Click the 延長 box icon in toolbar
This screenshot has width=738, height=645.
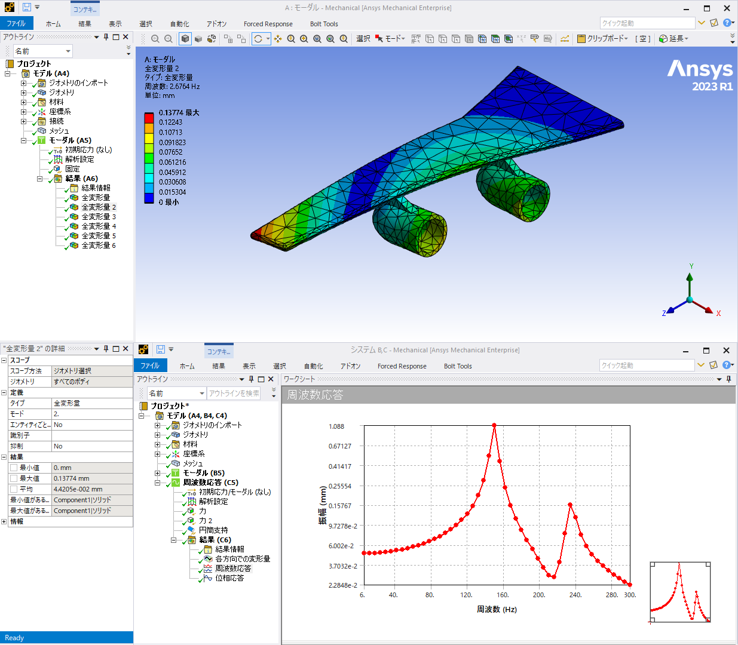663,39
